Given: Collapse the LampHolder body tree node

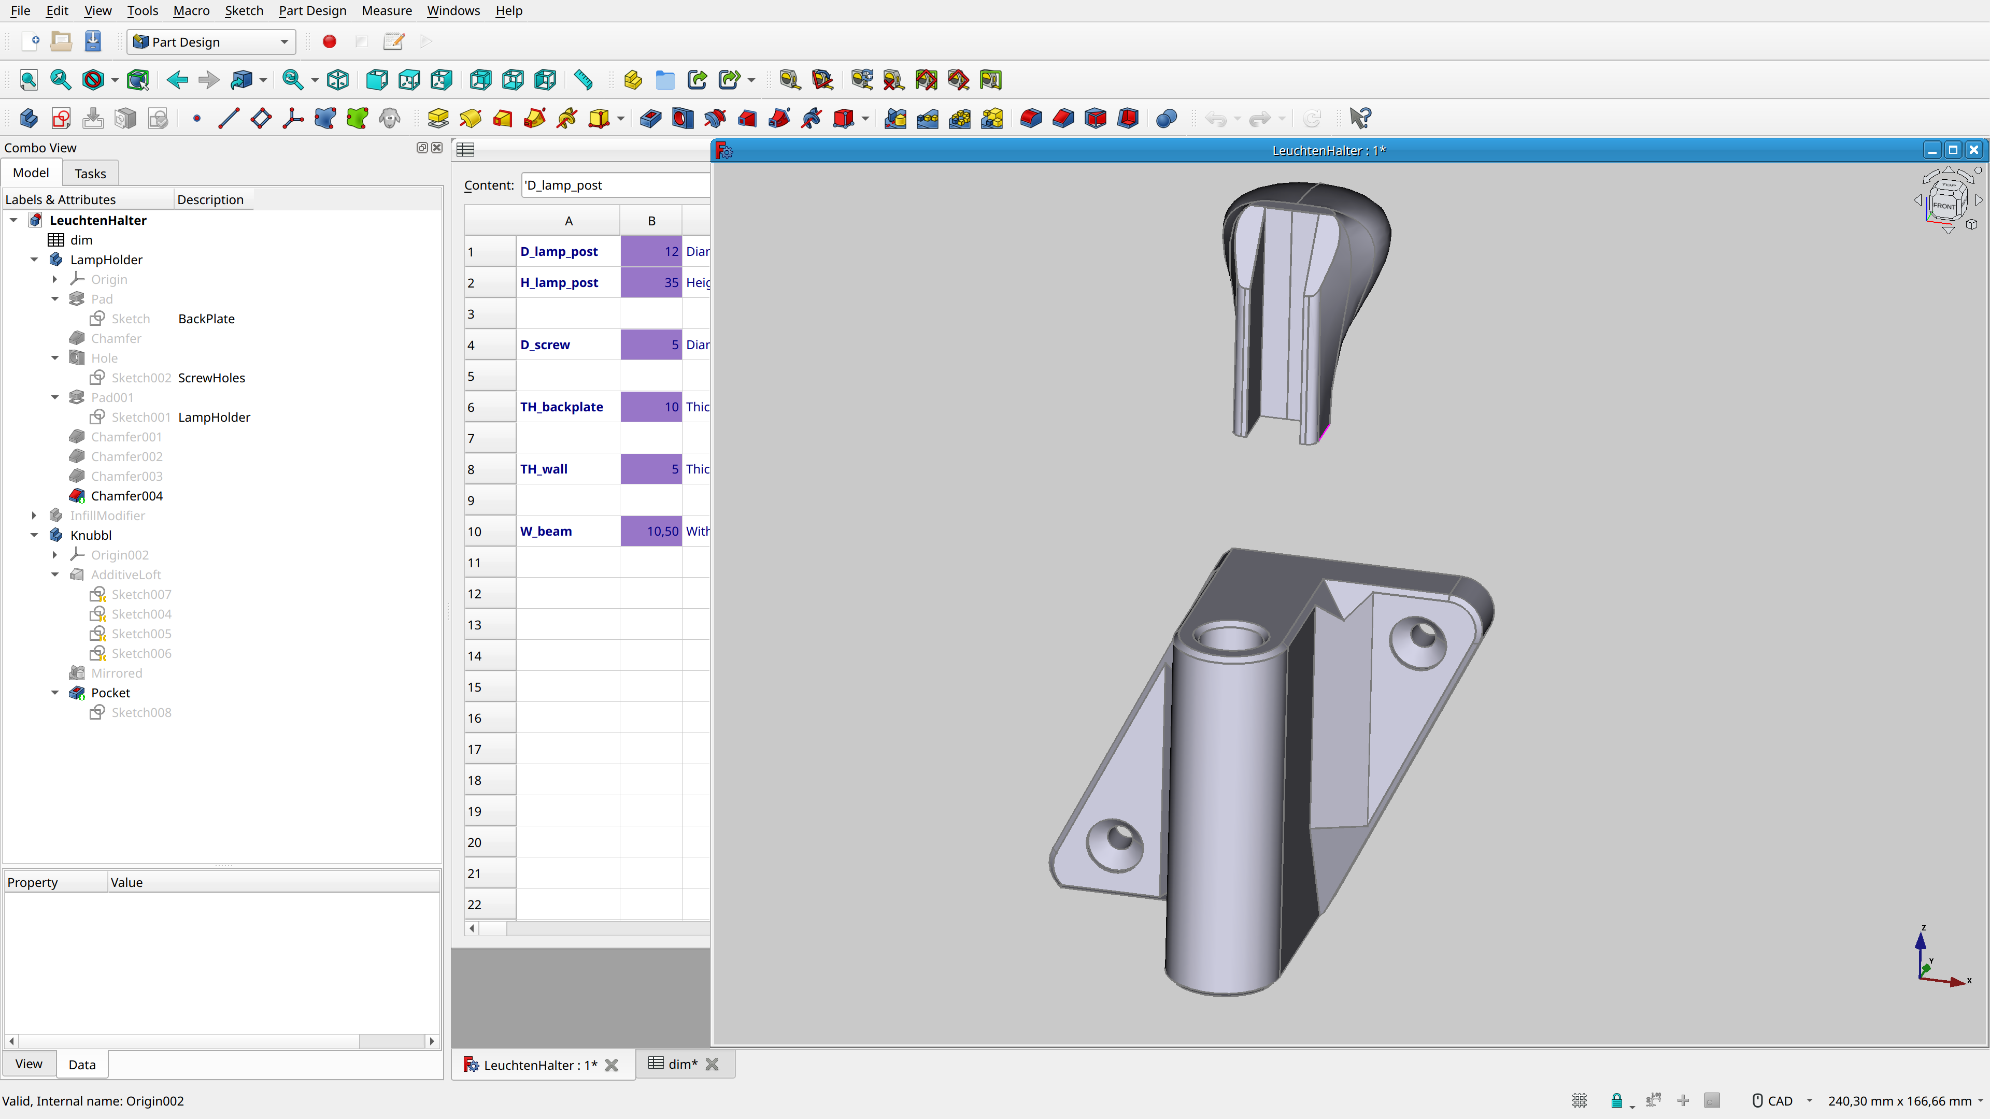Looking at the screenshot, I should 34,260.
